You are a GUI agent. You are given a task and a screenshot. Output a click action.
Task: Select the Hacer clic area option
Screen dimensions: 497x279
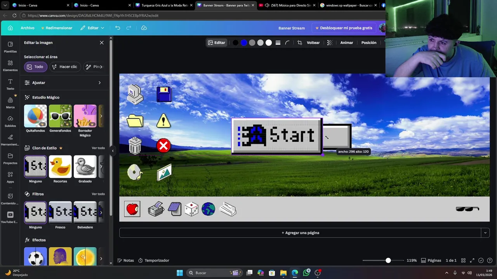[65, 67]
